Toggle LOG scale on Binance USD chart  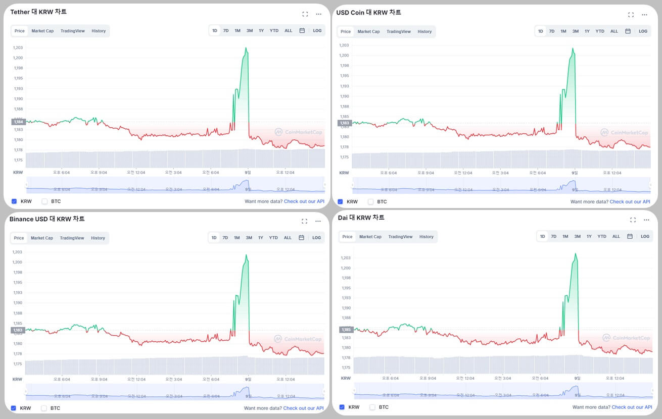click(316, 238)
